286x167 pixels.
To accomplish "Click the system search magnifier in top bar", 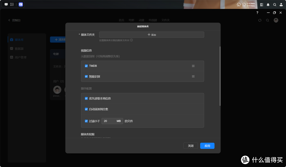I will tap(275, 5).
